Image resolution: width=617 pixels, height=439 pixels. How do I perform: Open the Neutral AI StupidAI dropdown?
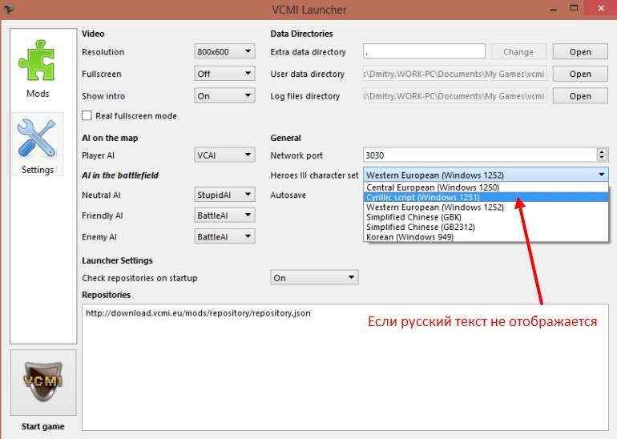[x=224, y=195]
